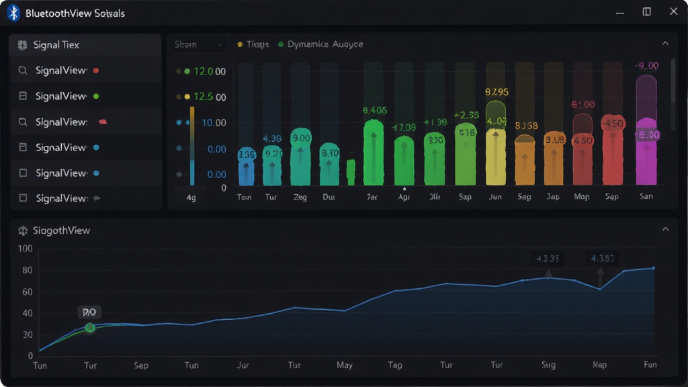
Task: Collapse the bar chart panel with its chevron
Action: (665, 44)
